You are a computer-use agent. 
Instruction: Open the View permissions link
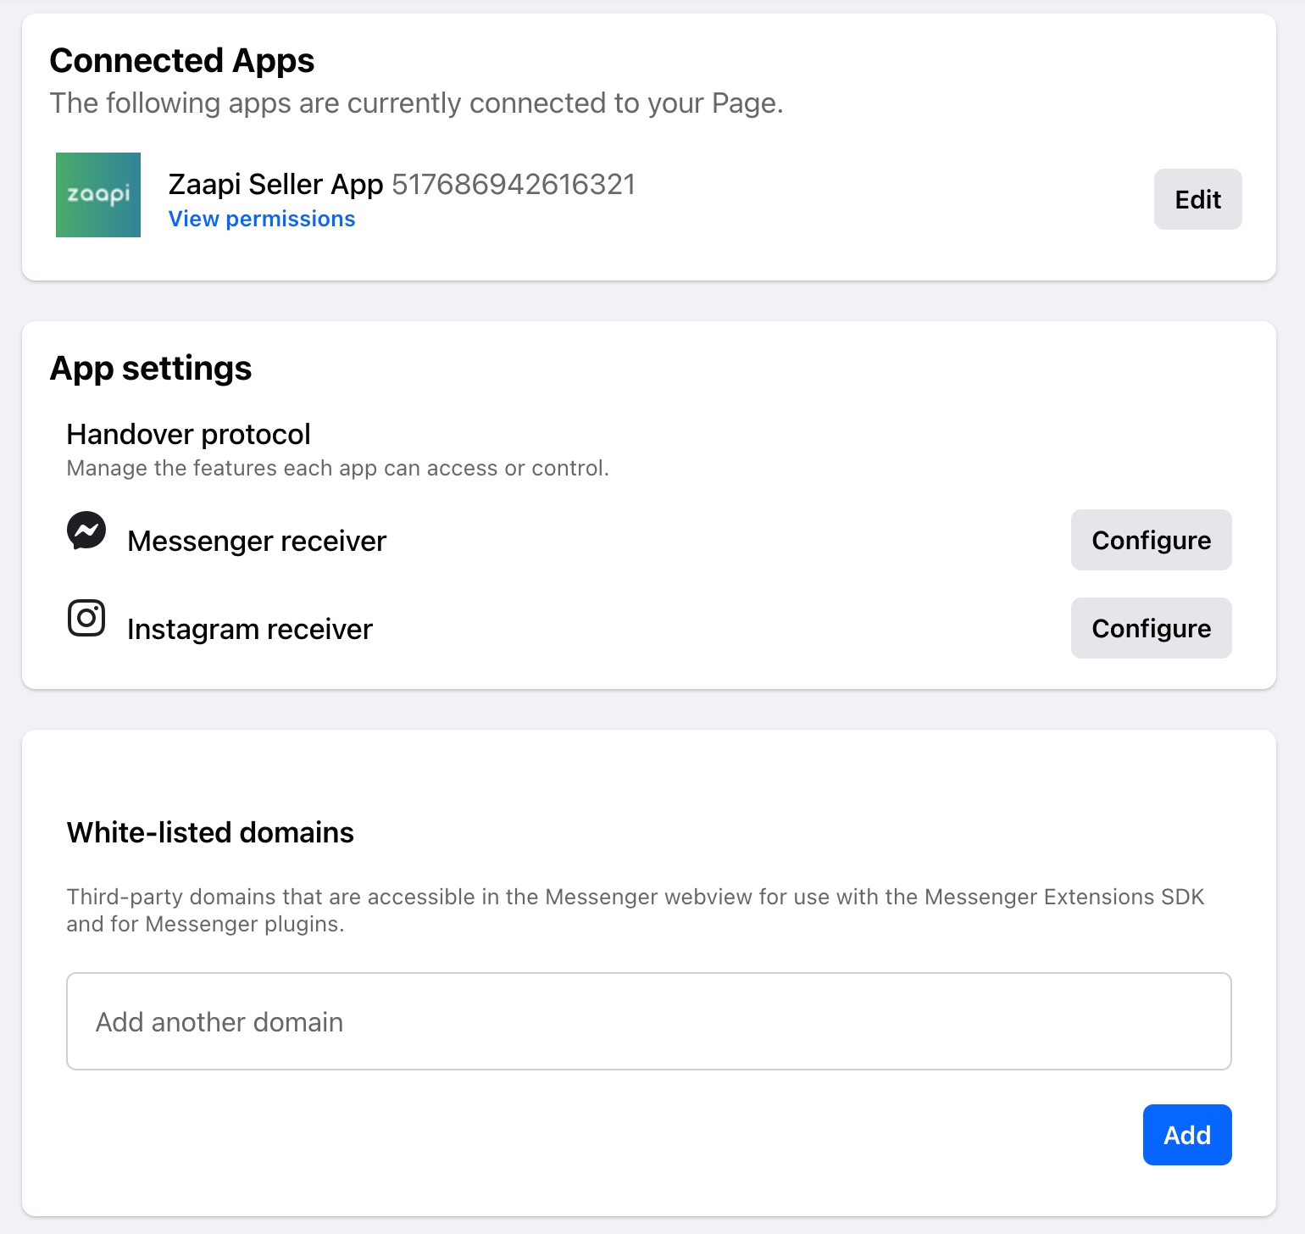(x=262, y=219)
